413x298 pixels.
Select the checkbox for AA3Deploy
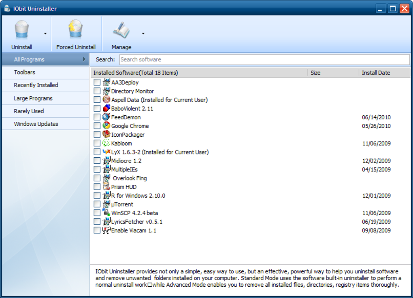[x=96, y=82]
